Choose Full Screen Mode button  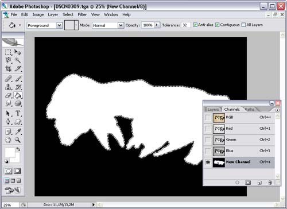click(x=19, y=180)
